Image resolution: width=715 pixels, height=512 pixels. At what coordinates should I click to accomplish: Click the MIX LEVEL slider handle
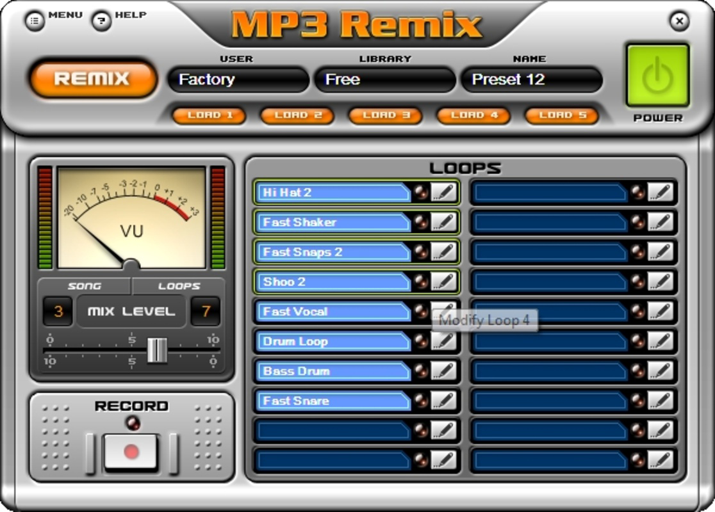click(157, 350)
